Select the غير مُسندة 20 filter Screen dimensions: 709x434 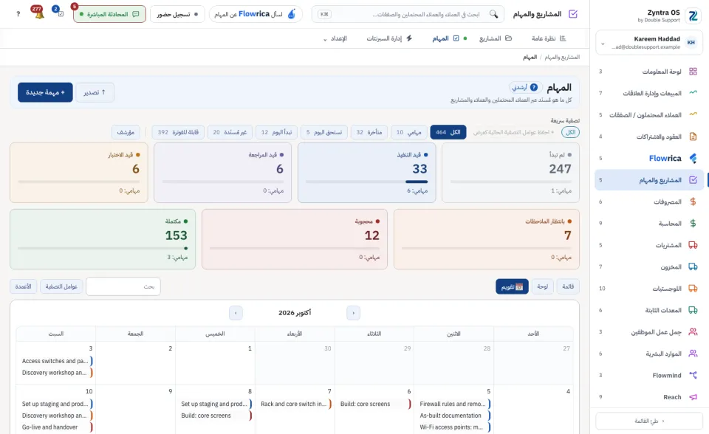pyautogui.click(x=230, y=132)
